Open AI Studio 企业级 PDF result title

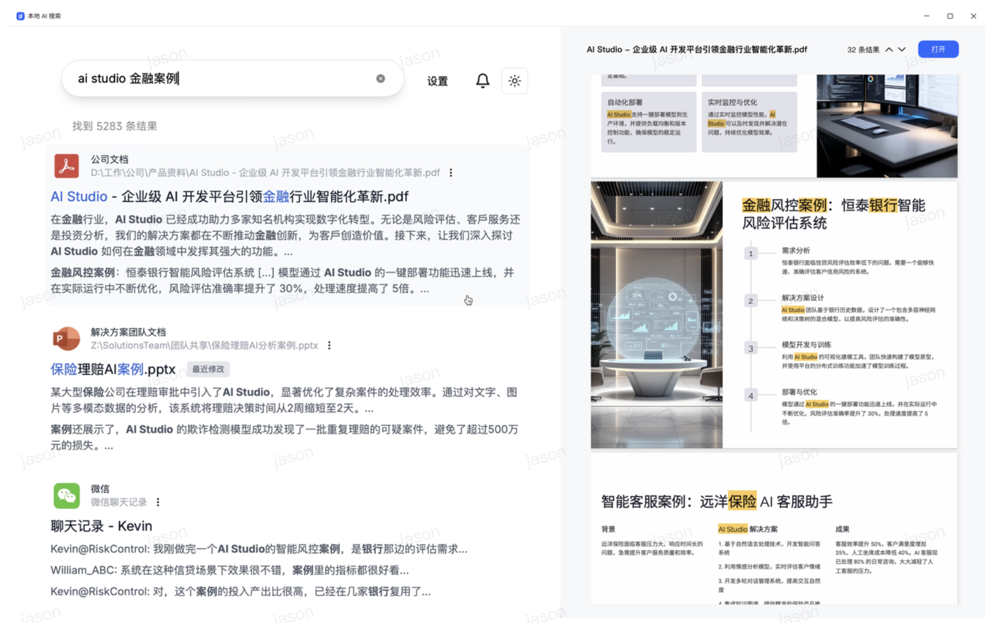(229, 197)
